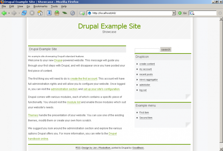Open the address bar history dropdown

174,13
